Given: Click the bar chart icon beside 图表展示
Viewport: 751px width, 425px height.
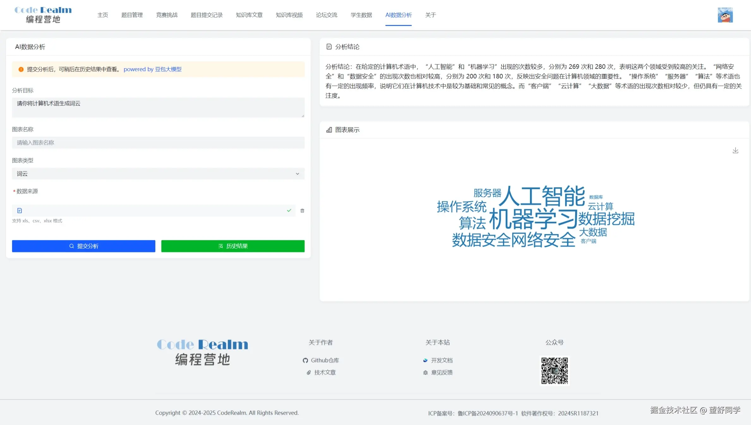Looking at the screenshot, I should point(329,129).
